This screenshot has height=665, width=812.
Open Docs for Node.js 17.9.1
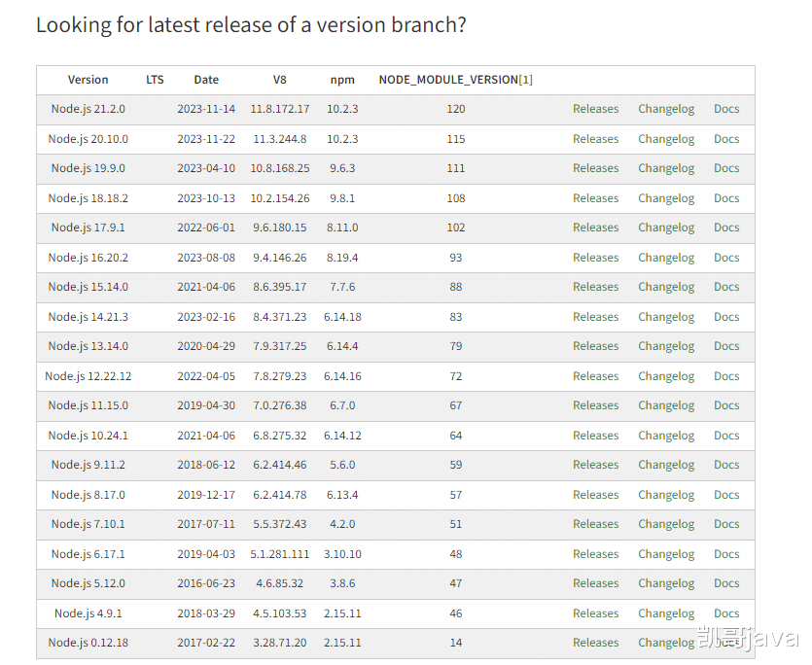726,227
